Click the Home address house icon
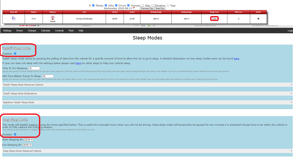 tap(53, 18)
